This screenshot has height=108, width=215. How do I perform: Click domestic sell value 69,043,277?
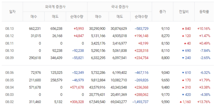point(119,102)
